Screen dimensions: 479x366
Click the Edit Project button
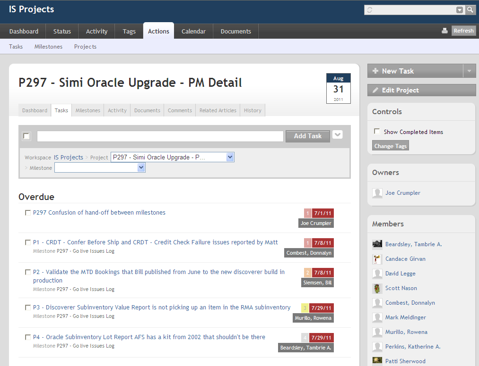pos(421,90)
